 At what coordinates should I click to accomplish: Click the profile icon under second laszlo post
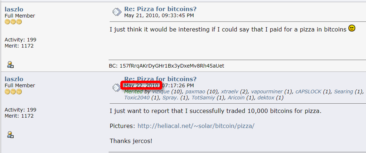pyautogui.click(x=10, y=134)
